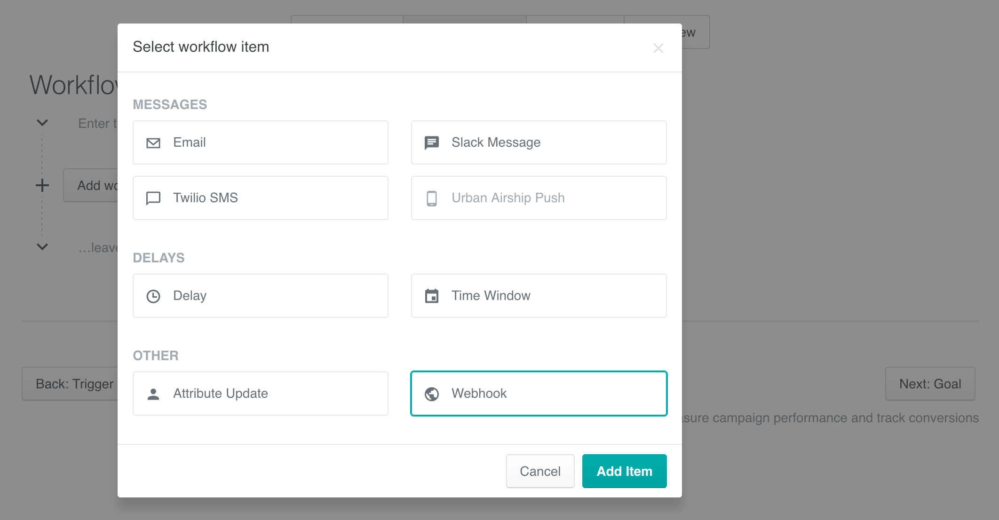Select Attribute Update as the workflow item
Image resolution: width=999 pixels, height=520 pixels.
pos(261,394)
